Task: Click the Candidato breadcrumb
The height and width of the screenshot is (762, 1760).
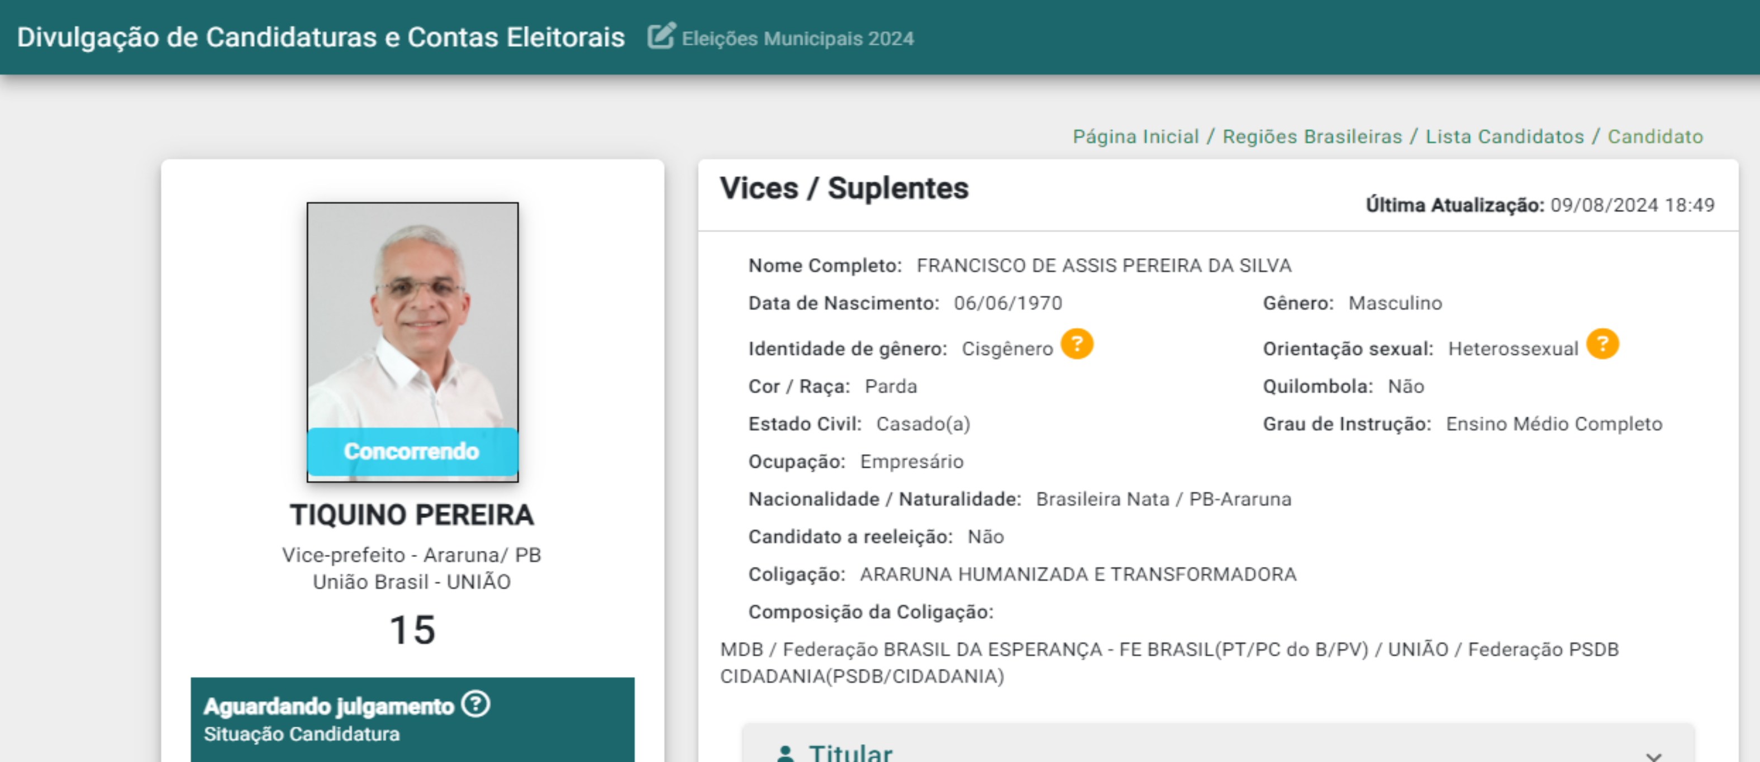Action: coord(1655,137)
